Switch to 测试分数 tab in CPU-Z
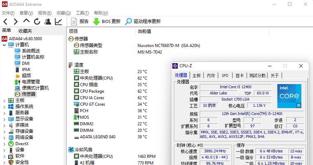The height and width of the screenshot is (165, 313). coord(257,75)
